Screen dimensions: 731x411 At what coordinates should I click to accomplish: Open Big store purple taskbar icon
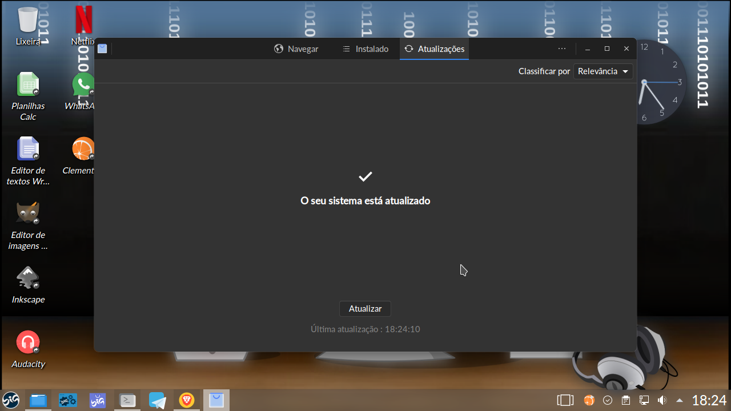[98, 400]
